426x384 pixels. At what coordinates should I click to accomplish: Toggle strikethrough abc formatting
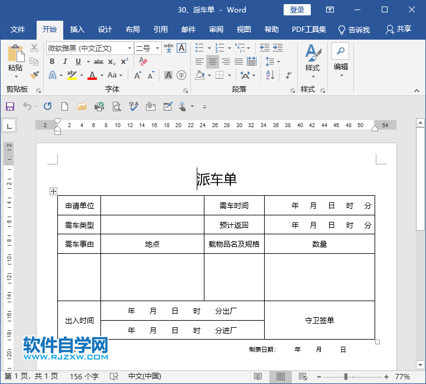[x=99, y=62]
